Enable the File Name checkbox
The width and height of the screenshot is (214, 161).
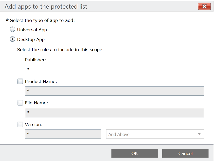[x=20, y=103]
